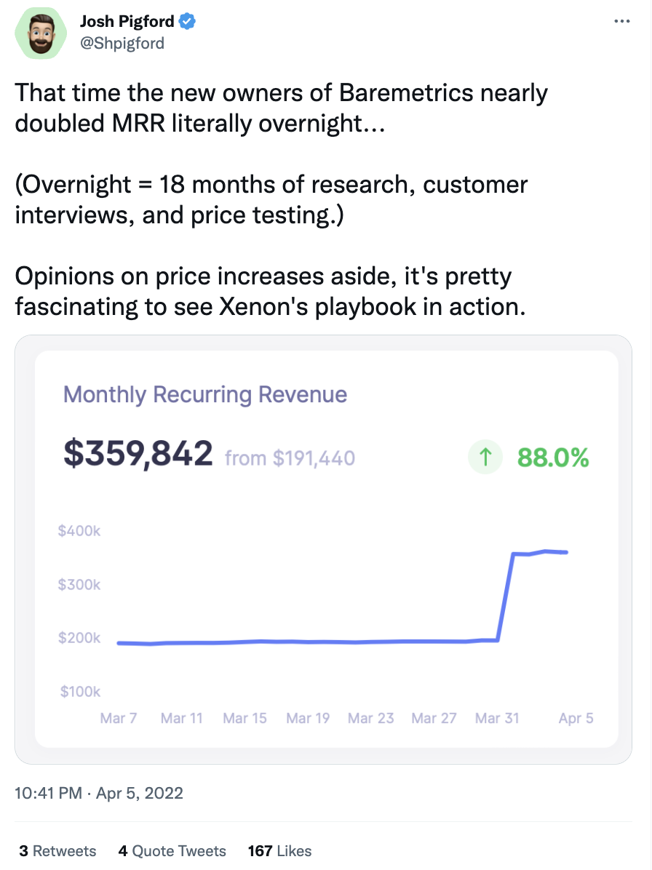Click the $400k y-axis label
The image size is (652, 870).
coord(79,531)
